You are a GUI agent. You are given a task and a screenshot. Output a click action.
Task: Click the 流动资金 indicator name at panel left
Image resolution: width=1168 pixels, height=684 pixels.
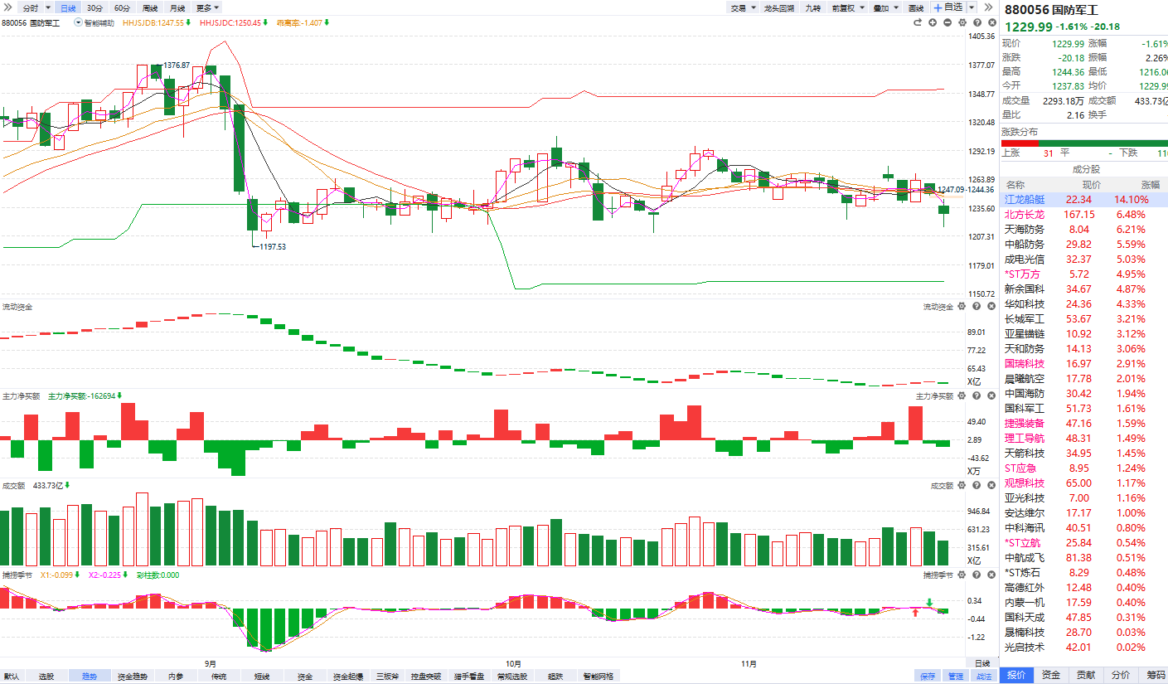click(x=17, y=307)
